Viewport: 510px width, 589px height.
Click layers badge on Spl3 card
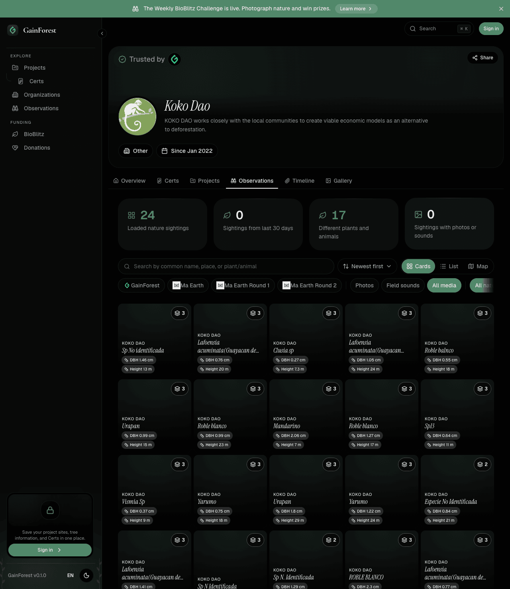click(x=483, y=389)
